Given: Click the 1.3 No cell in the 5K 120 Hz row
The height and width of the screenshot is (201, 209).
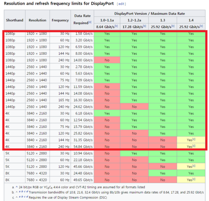Looking at the screenshot, I should 163,167.
